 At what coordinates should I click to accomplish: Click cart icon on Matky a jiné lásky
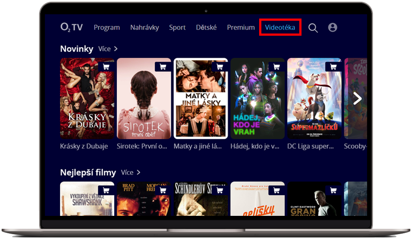(x=220, y=67)
